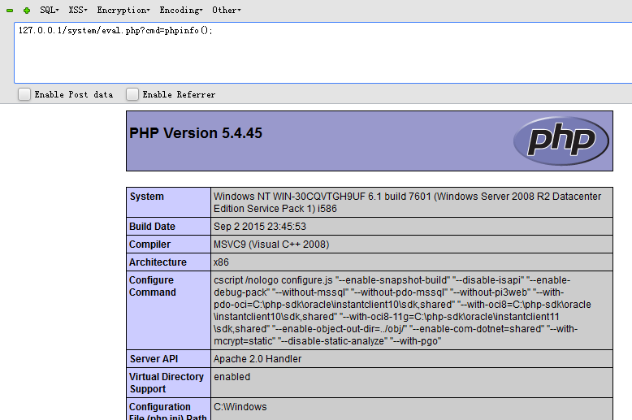
Task: Click the Build Date label
Action: click(153, 227)
